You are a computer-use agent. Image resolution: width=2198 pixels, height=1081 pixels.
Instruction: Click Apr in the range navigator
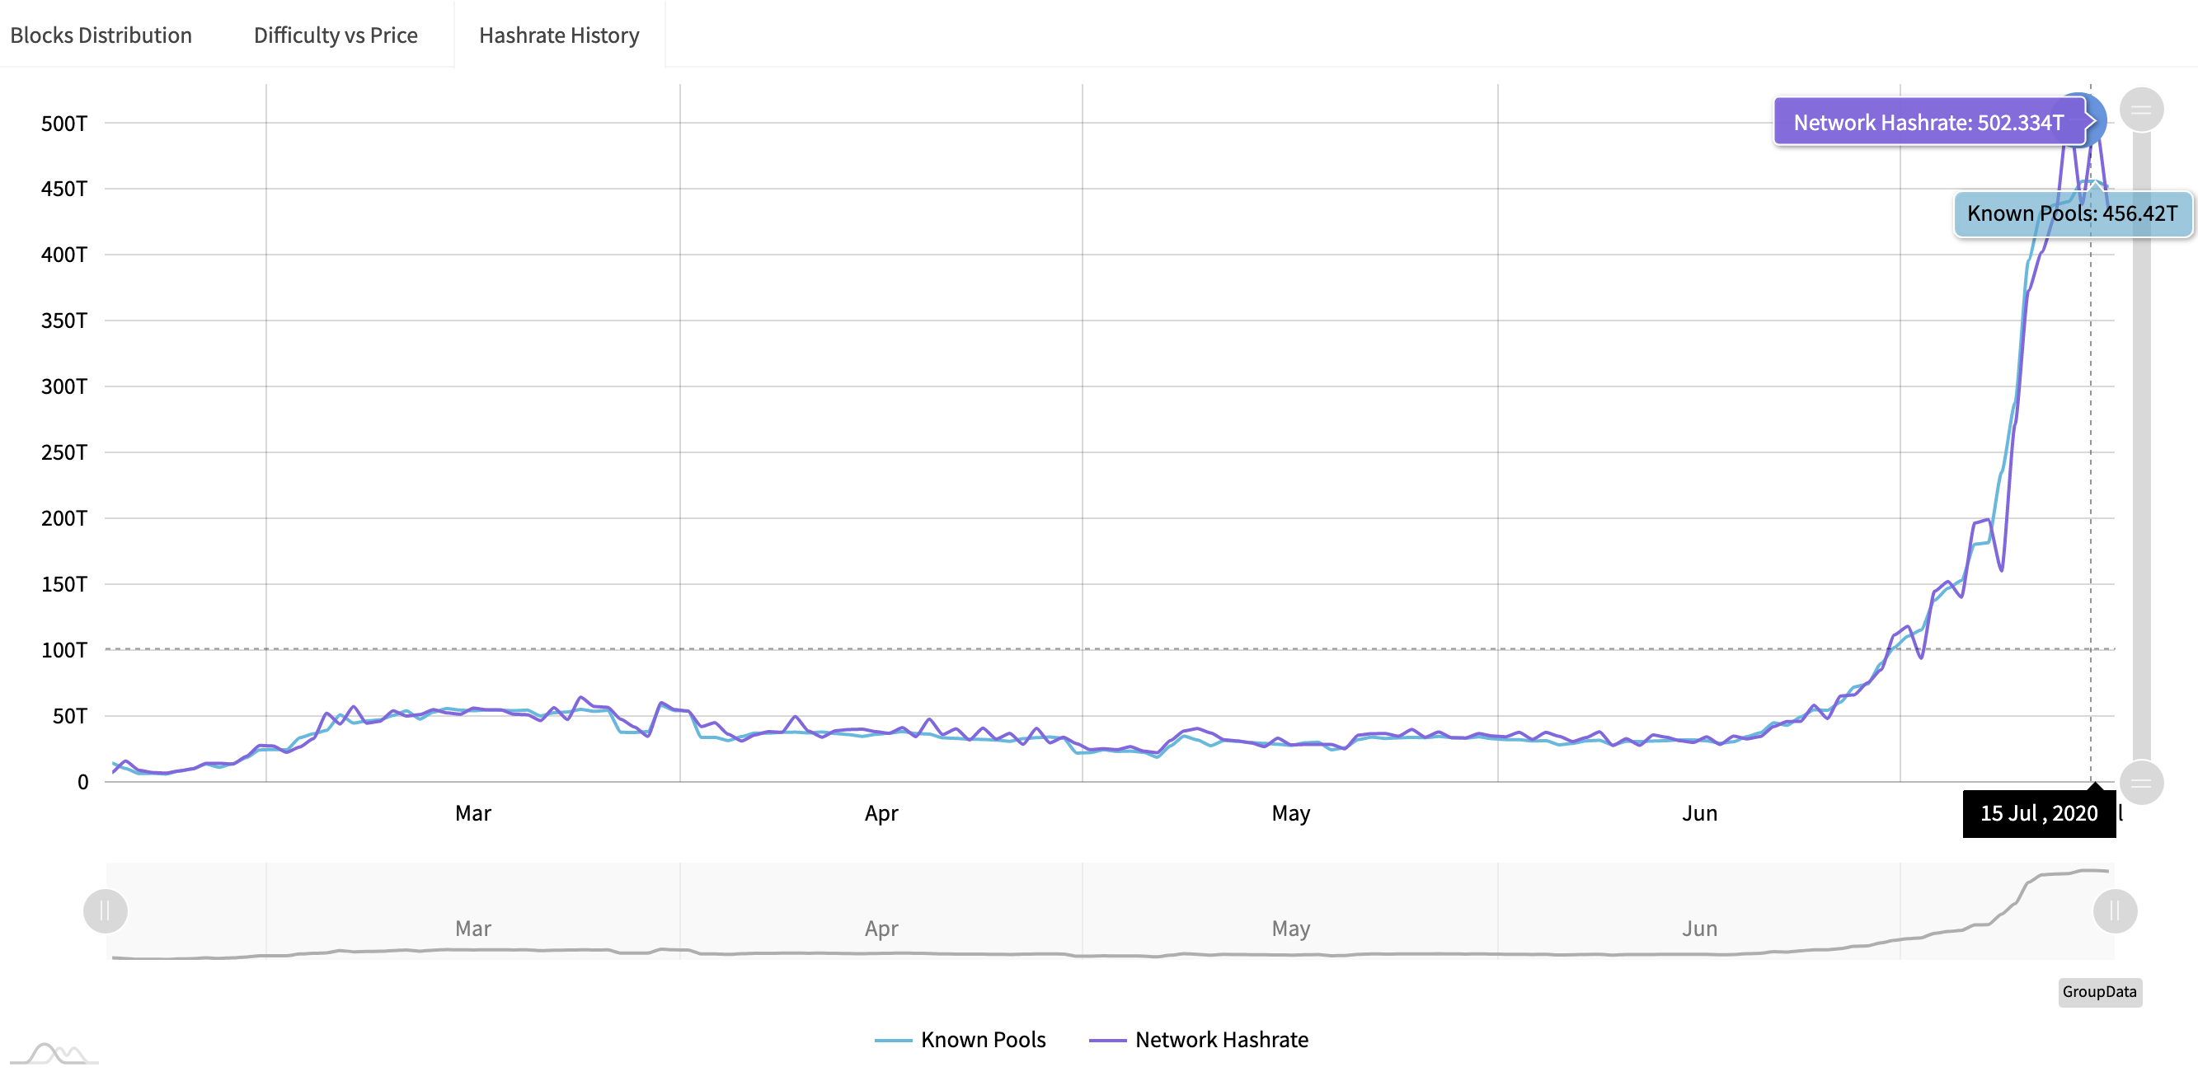(881, 929)
